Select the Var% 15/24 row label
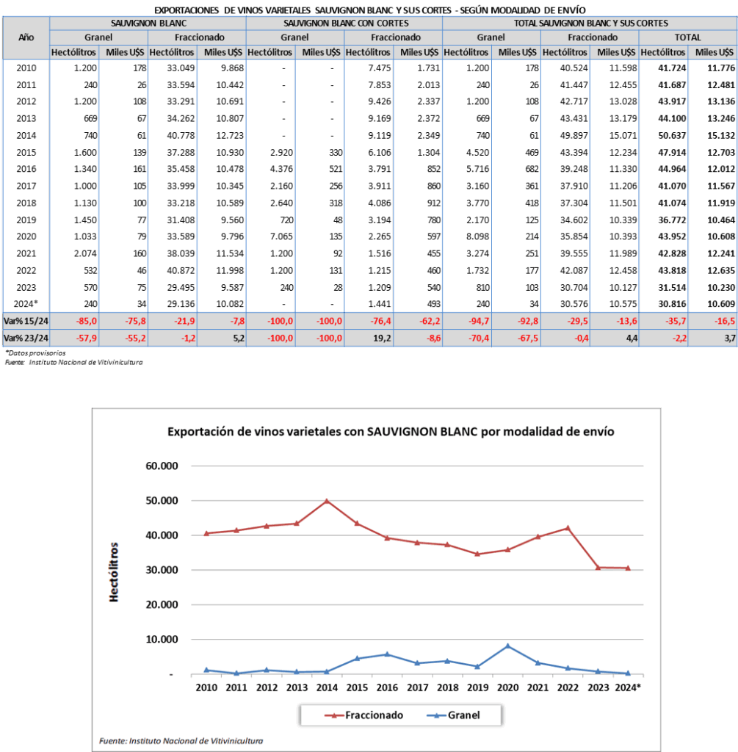Screen dimensions: 738x752 26,319
